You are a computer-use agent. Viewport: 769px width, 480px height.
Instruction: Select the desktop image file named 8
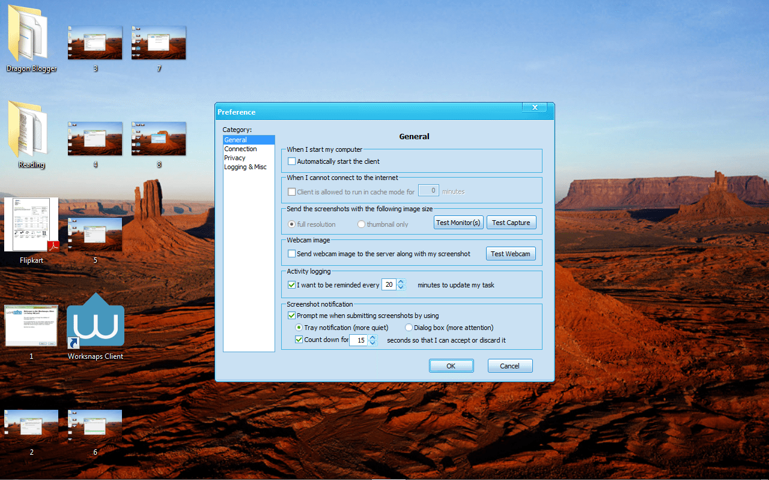pos(159,139)
